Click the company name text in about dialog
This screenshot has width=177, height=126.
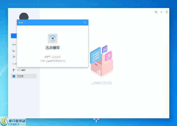coord(53,61)
